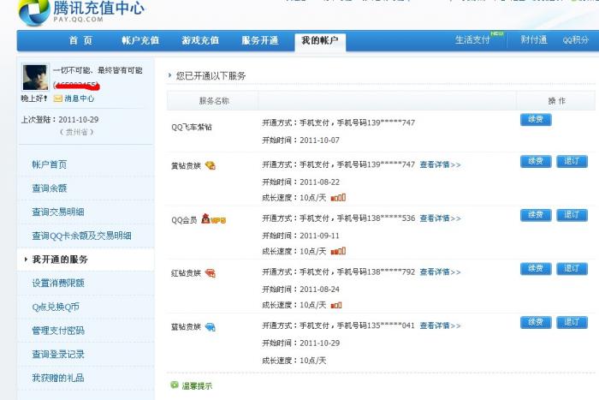The image size is (599, 400).
Task: Open 查询QQ卡余额及交易明细 in the sidebar
Action: click(81, 236)
